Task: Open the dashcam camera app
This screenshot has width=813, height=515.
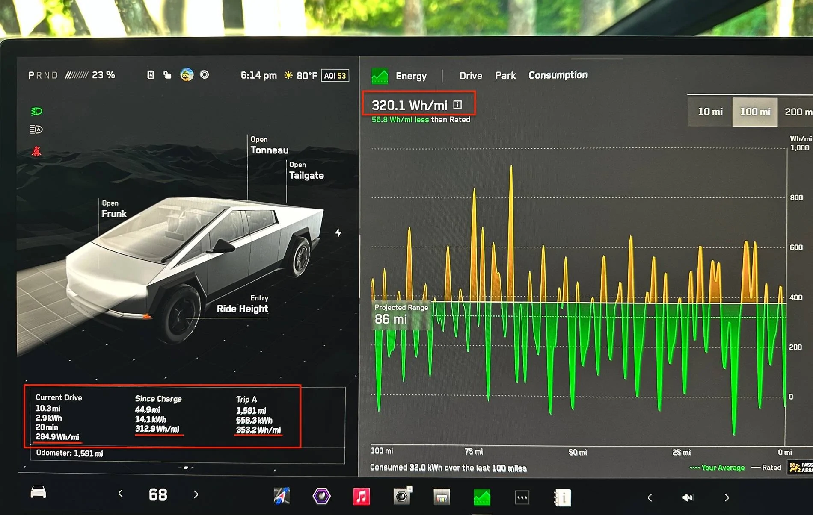Action: coord(402,496)
